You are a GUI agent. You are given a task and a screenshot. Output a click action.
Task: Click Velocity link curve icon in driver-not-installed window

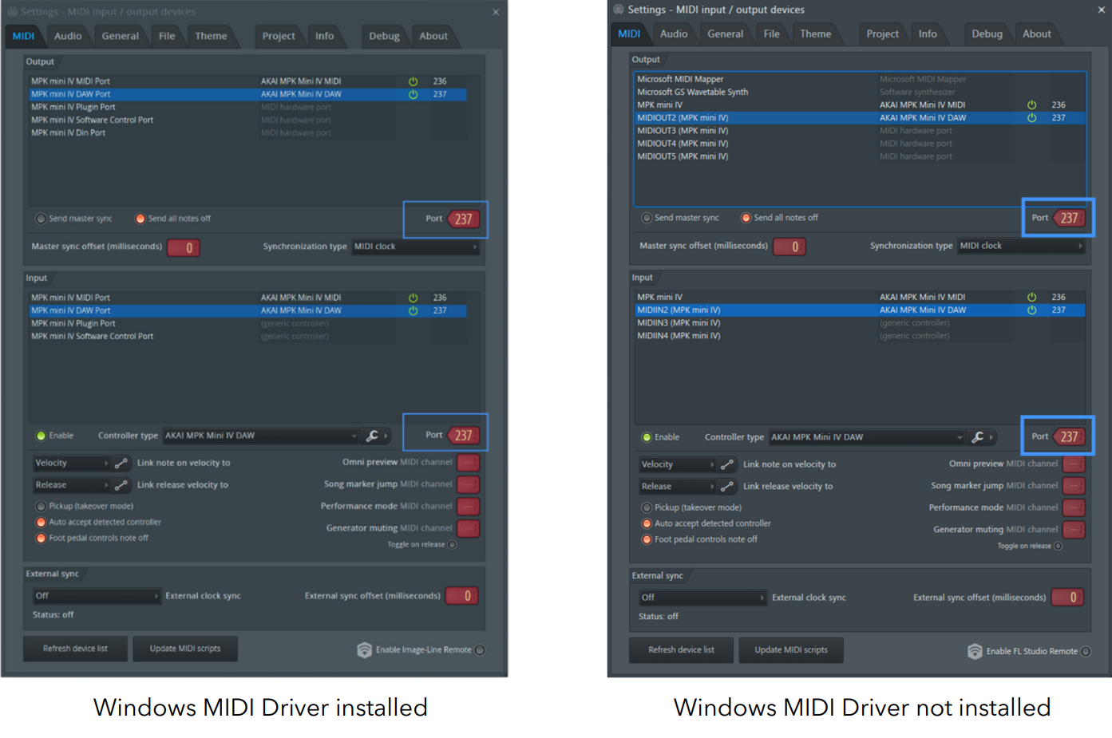[727, 464]
